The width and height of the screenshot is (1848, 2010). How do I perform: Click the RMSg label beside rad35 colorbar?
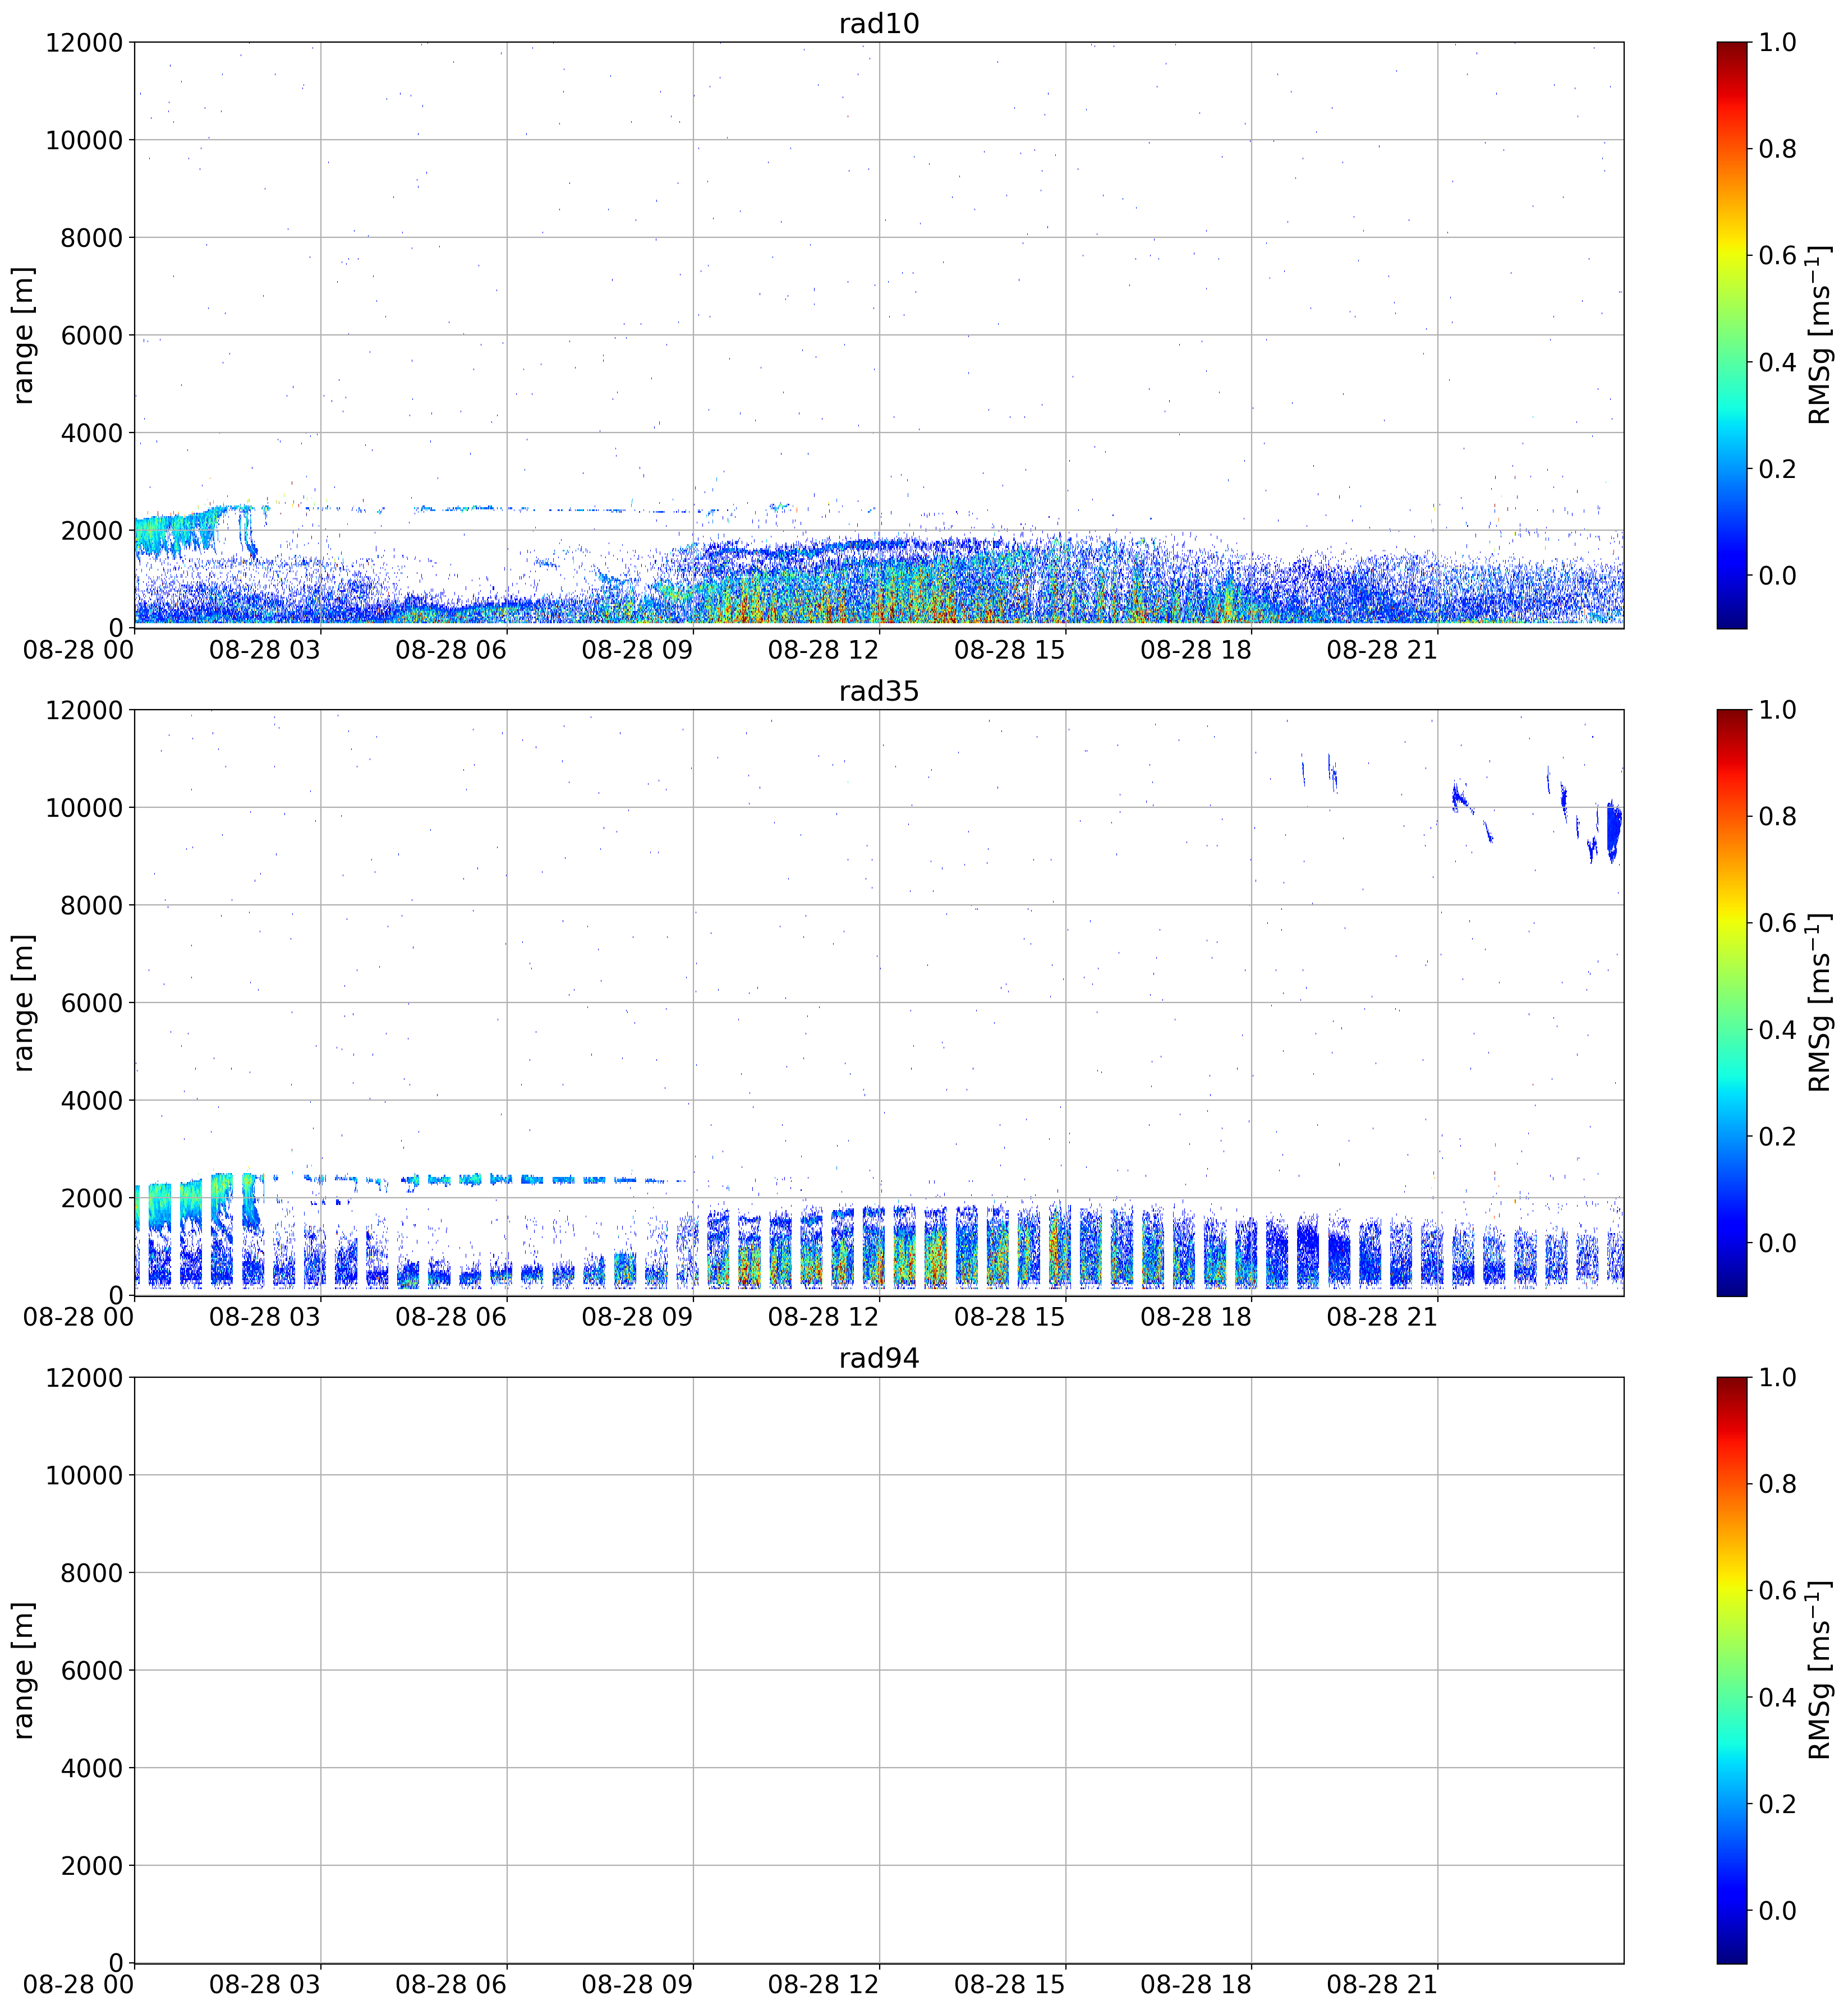click(1820, 1003)
